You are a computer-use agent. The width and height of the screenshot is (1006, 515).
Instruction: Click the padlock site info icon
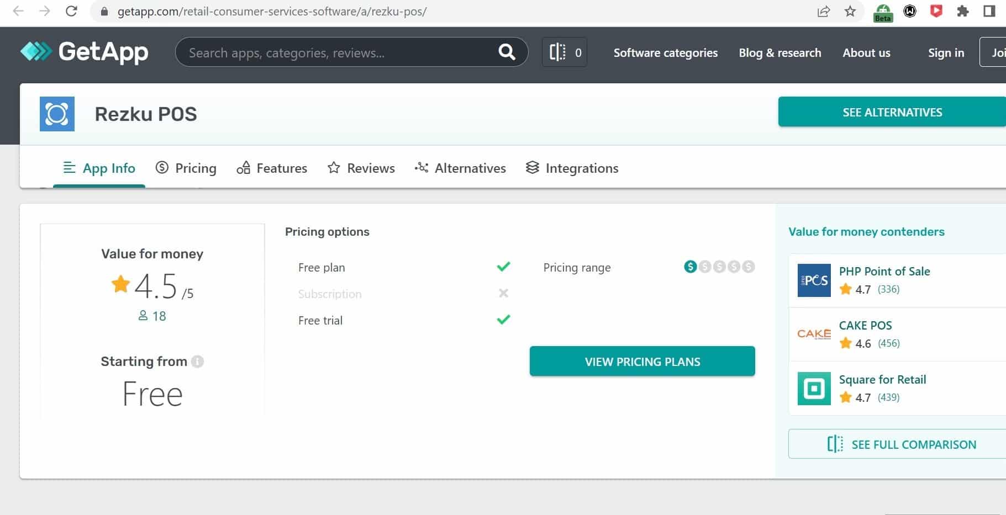coord(104,11)
